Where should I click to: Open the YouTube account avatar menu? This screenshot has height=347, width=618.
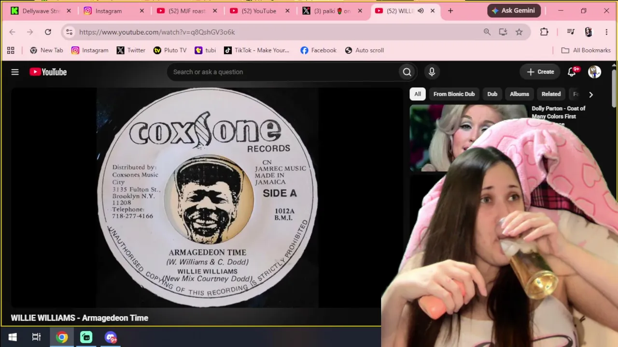[x=594, y=72]
